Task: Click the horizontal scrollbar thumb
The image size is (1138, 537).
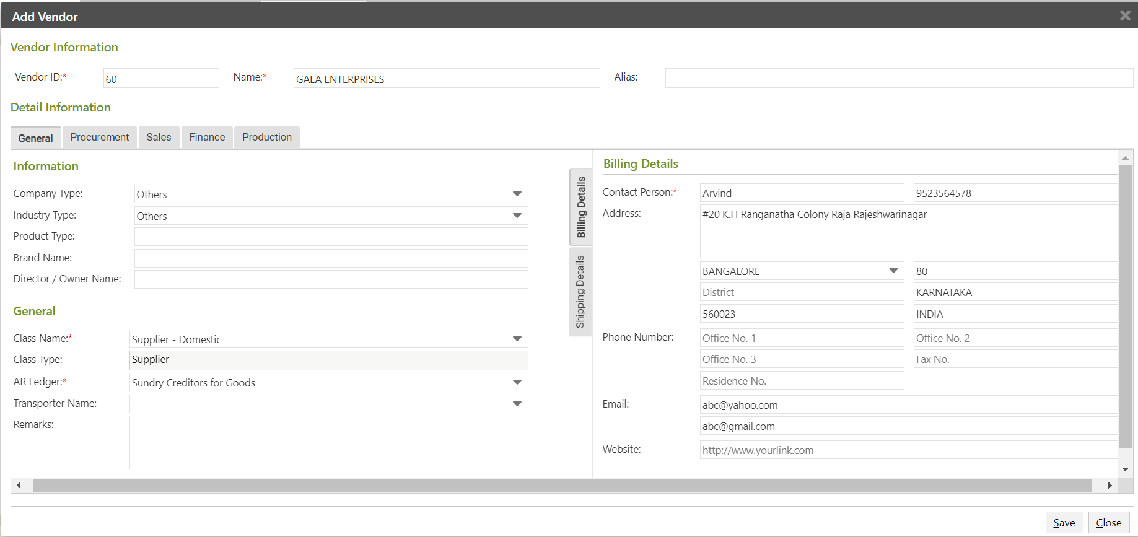Action: (x=562, y=485)
